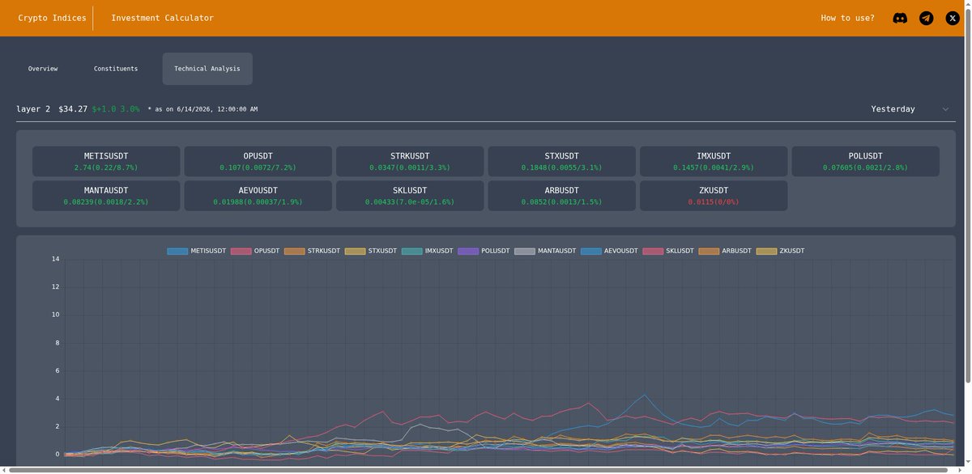Toggle SKLUSDT legend color swatch
Viewport: 972px width, 474px height.
pos(653,252)
